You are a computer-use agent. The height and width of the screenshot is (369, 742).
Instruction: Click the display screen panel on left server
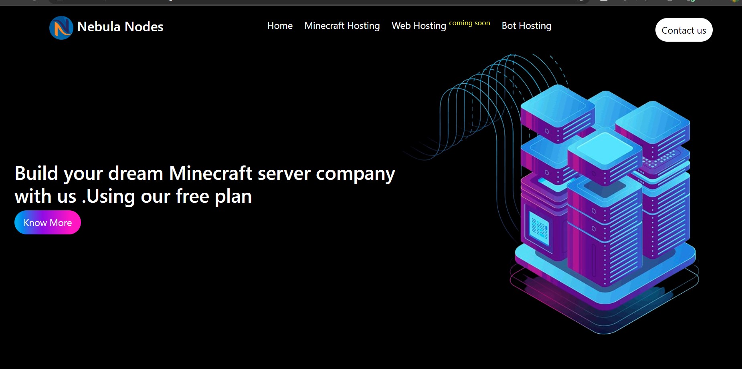click(539, 228)
